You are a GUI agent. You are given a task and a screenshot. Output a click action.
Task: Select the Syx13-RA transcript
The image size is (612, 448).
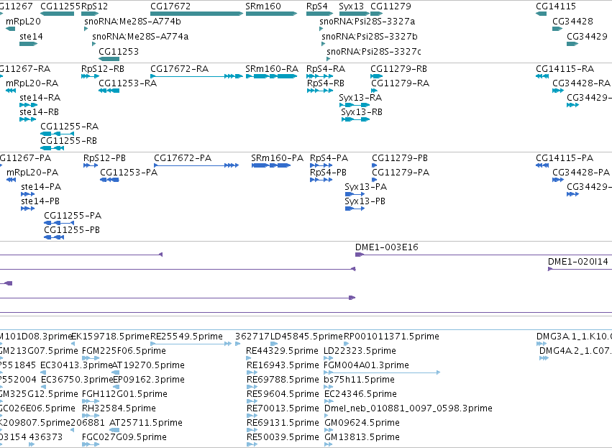pyautogui.click(x=354, y=105)
